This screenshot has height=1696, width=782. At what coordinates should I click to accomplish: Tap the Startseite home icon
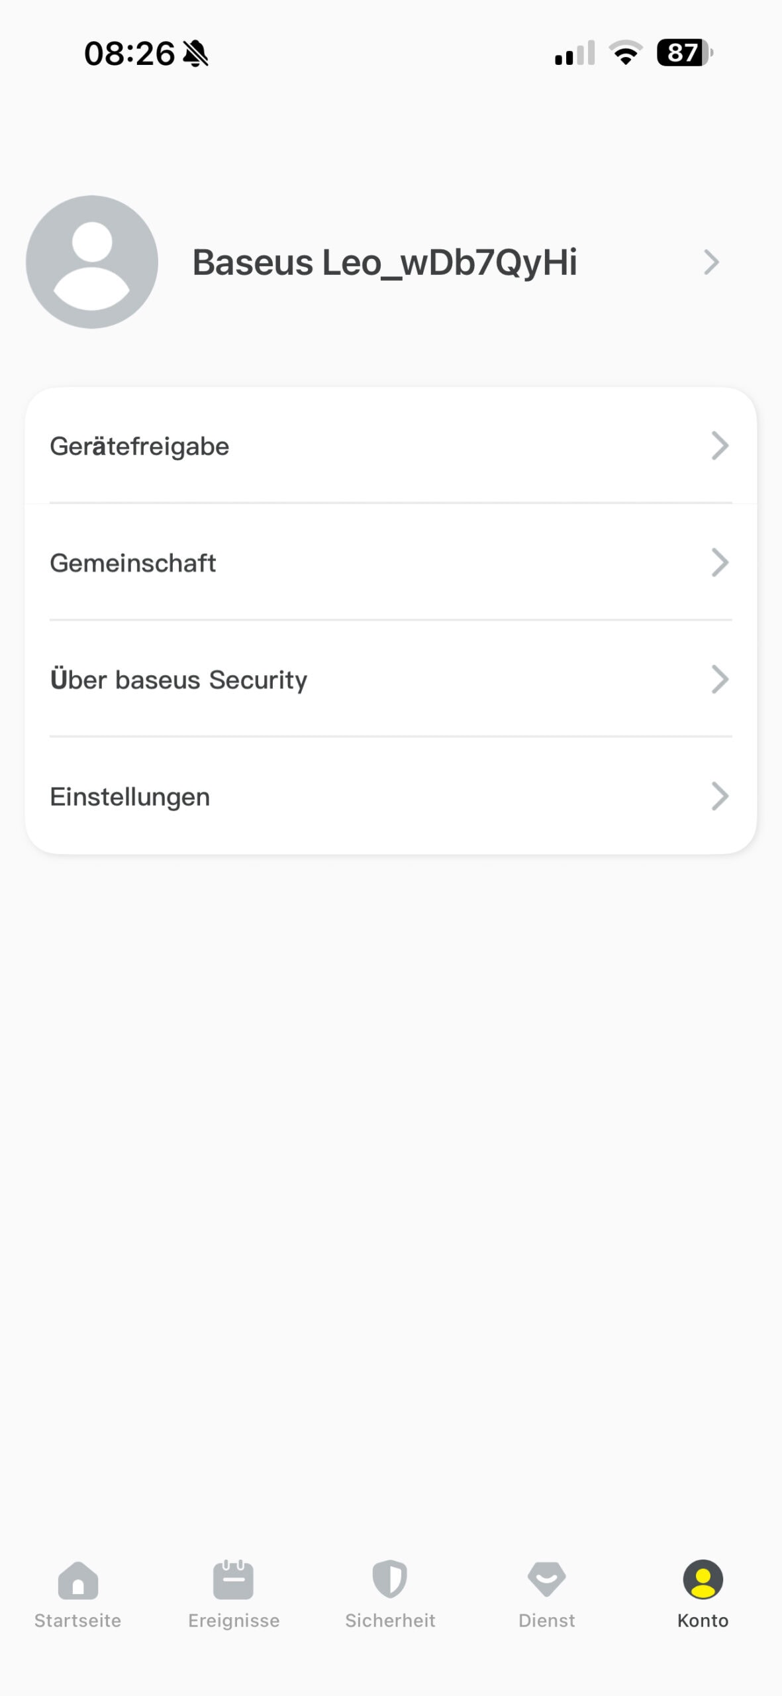tap(78, 1579)
